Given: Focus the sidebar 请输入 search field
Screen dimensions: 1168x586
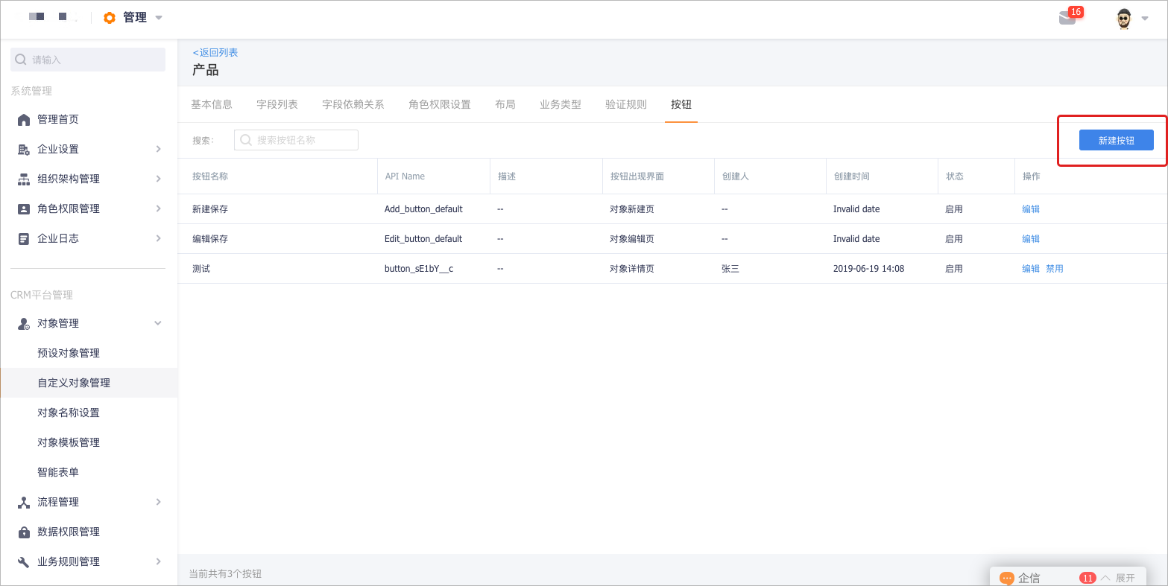Looking at the screenshot, I should (88, 60).
